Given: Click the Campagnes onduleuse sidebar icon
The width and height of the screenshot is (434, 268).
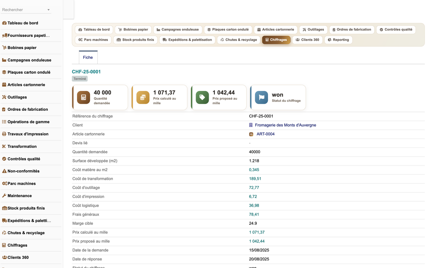Looking at the screenshot, I should point(4,60).
